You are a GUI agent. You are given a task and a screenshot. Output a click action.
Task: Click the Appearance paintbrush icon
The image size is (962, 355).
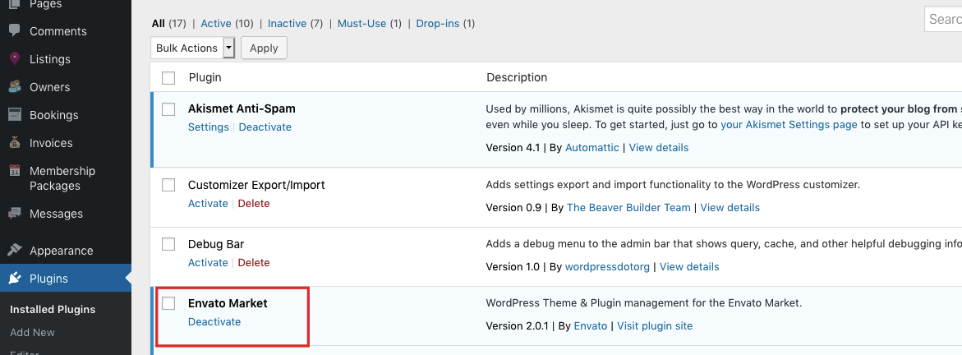tap(14, 250)
